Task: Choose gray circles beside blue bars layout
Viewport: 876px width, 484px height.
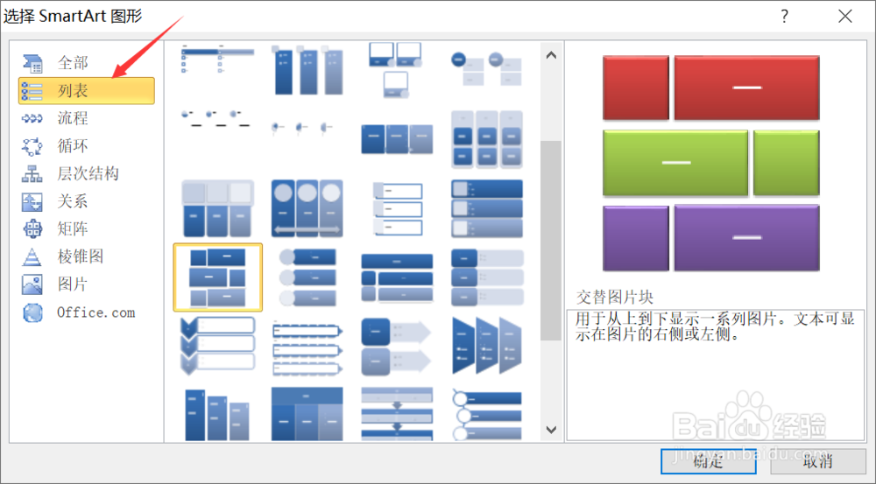Action: [307, 277]
